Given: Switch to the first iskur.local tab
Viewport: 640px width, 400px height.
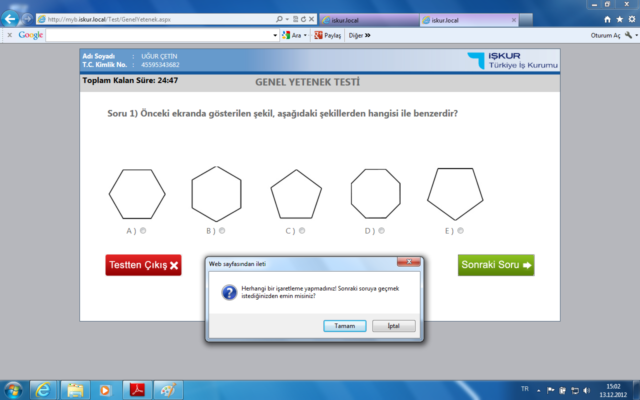Looking at the screenshot, I should coord(368,20).
